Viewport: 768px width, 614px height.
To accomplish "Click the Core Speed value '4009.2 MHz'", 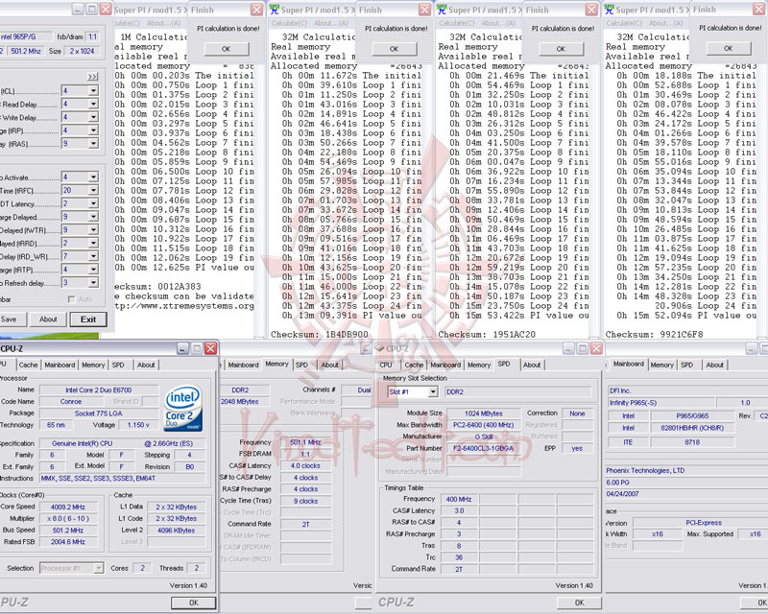I will click(x=68, y=507).
